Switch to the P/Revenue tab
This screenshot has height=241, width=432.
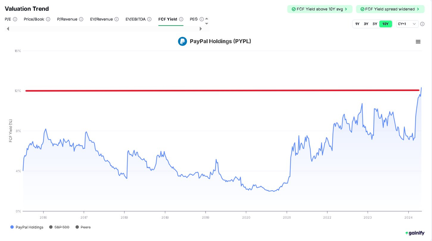click(67, 19)
